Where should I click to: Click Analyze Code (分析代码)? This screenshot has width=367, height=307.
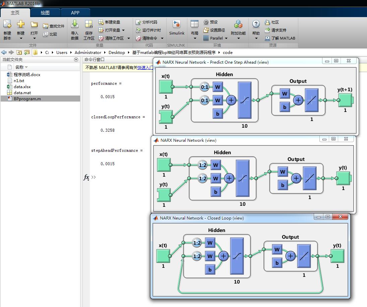point(146,22)
